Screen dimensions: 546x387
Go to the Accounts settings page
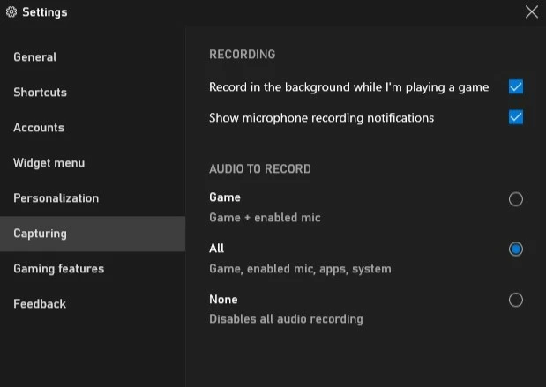39,128
